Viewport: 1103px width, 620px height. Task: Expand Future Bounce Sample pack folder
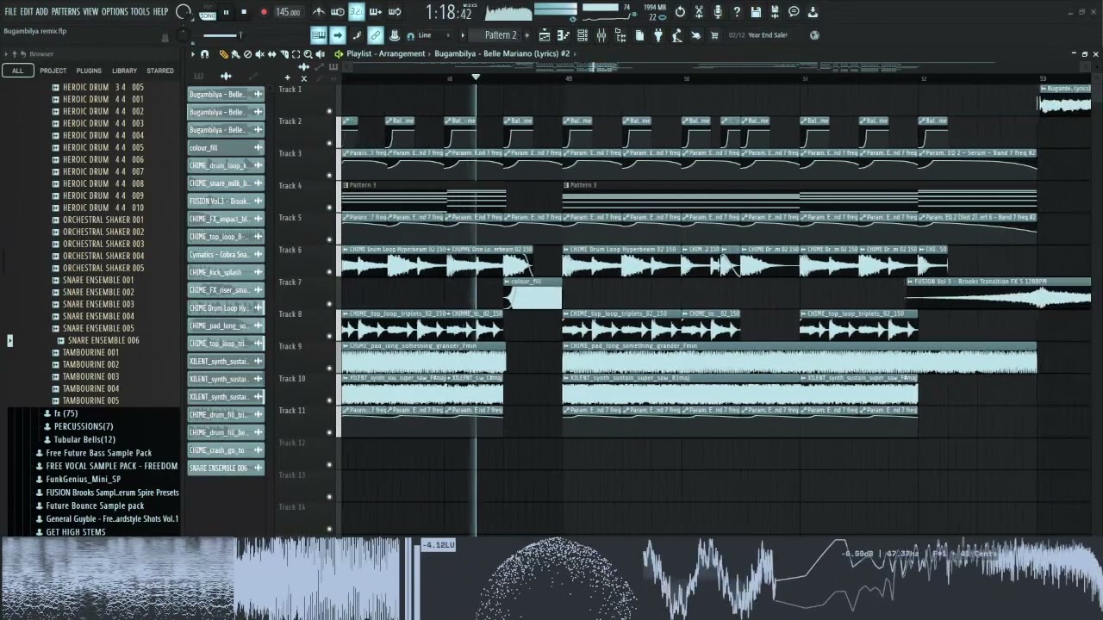[x=95, y=505]
